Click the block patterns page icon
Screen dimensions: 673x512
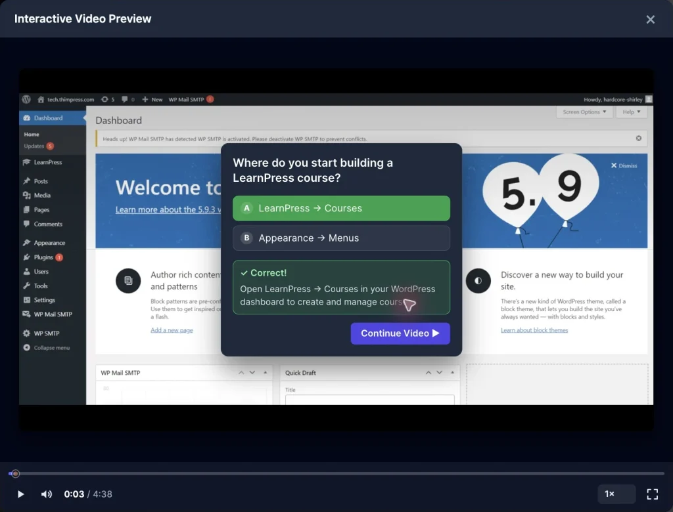tap(128, 281)
